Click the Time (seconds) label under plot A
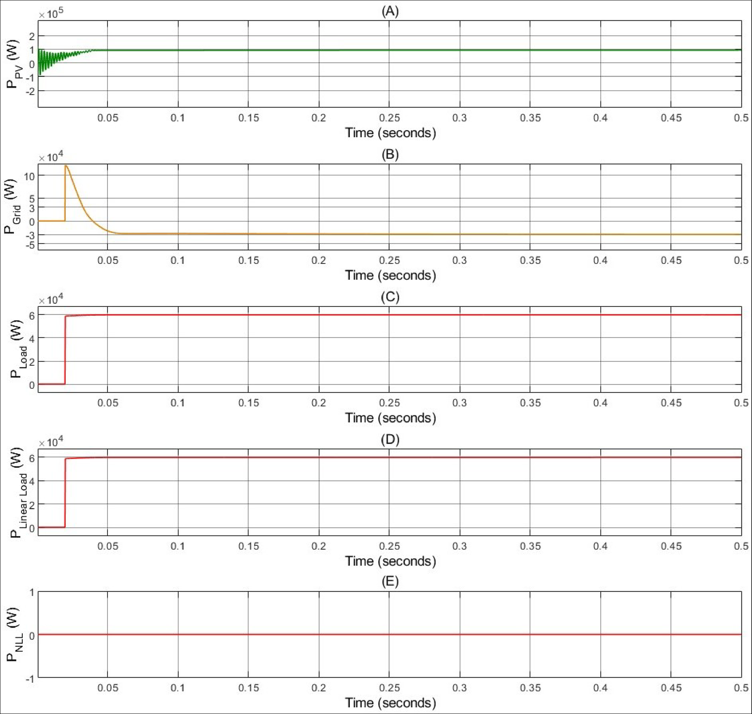The width and height of the screenshot is (752, 714). (390, 133)
